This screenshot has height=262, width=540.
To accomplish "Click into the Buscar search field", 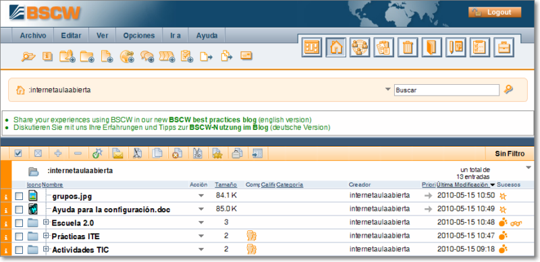I will tap(447, 90).
